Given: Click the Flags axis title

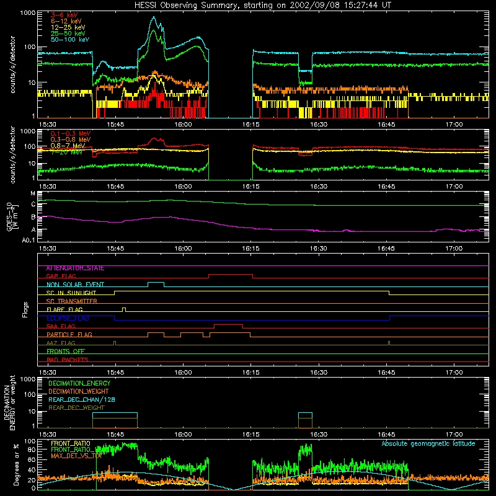Looking at the screenshot, I should (x=25, y=309).
